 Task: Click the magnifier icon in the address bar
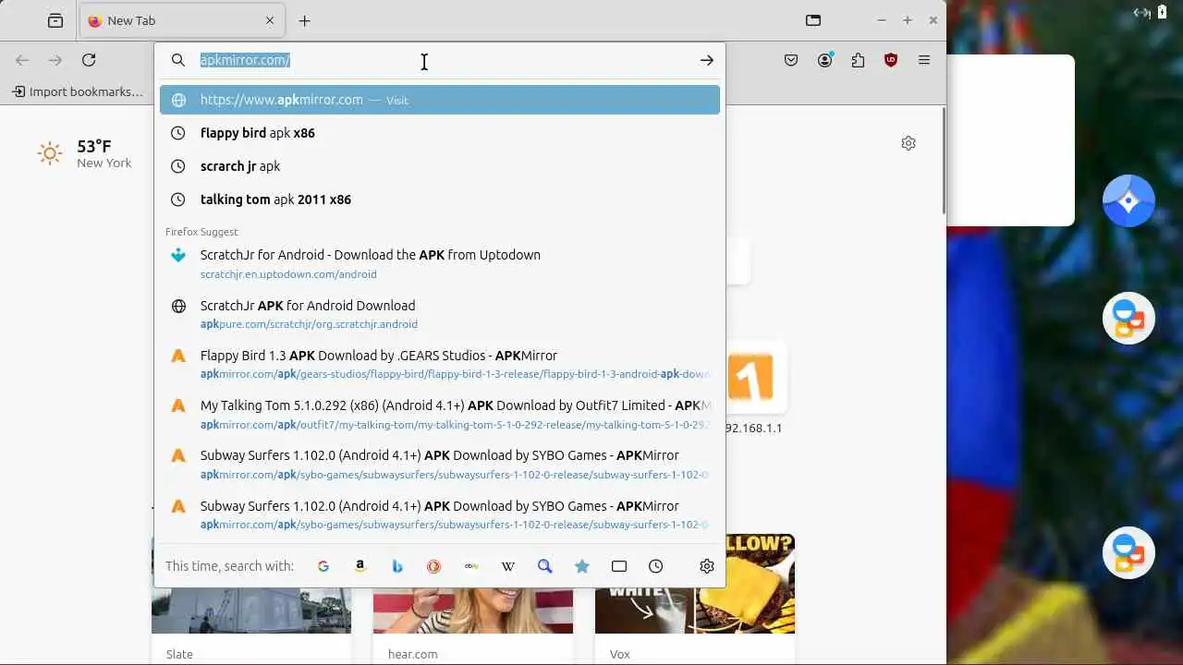(x=178, y=60)
